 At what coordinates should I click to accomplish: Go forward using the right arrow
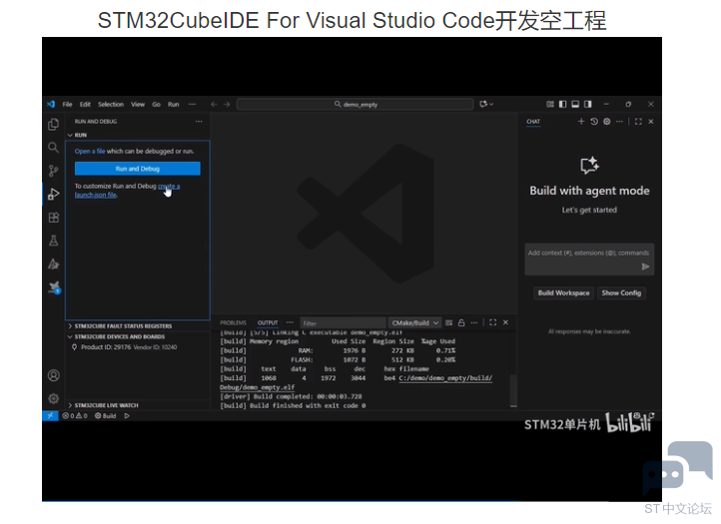[227, 105]
